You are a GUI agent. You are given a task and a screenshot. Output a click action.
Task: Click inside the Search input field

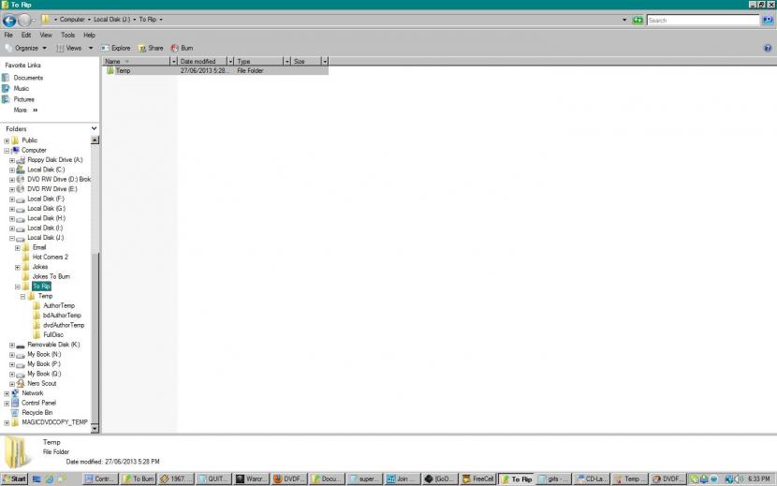pyautogui.click(x=703, y=21)
